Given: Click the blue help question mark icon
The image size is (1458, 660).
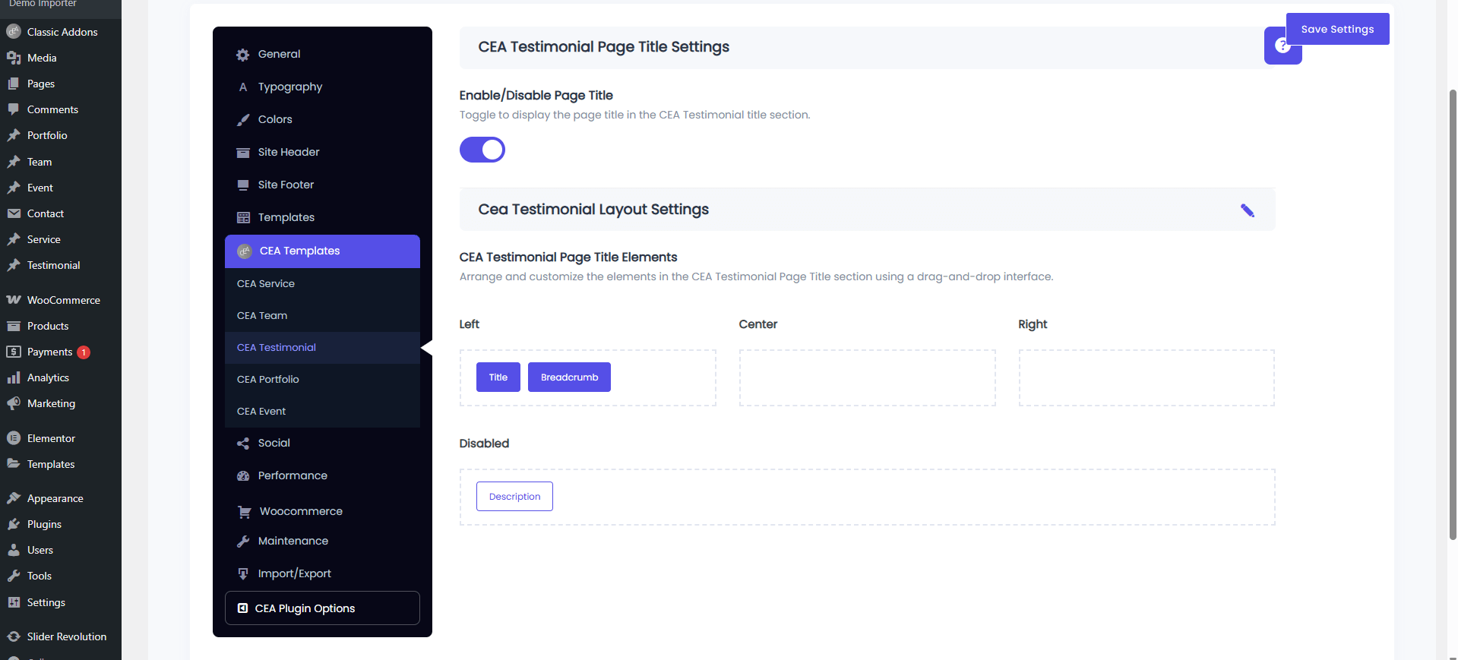Looking at the screenshot, I should (x=1282, y=46).
